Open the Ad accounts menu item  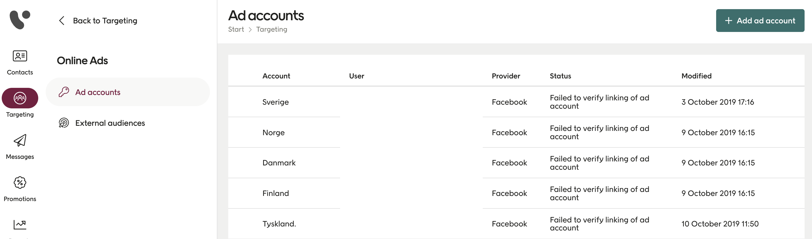coord(98,92)
